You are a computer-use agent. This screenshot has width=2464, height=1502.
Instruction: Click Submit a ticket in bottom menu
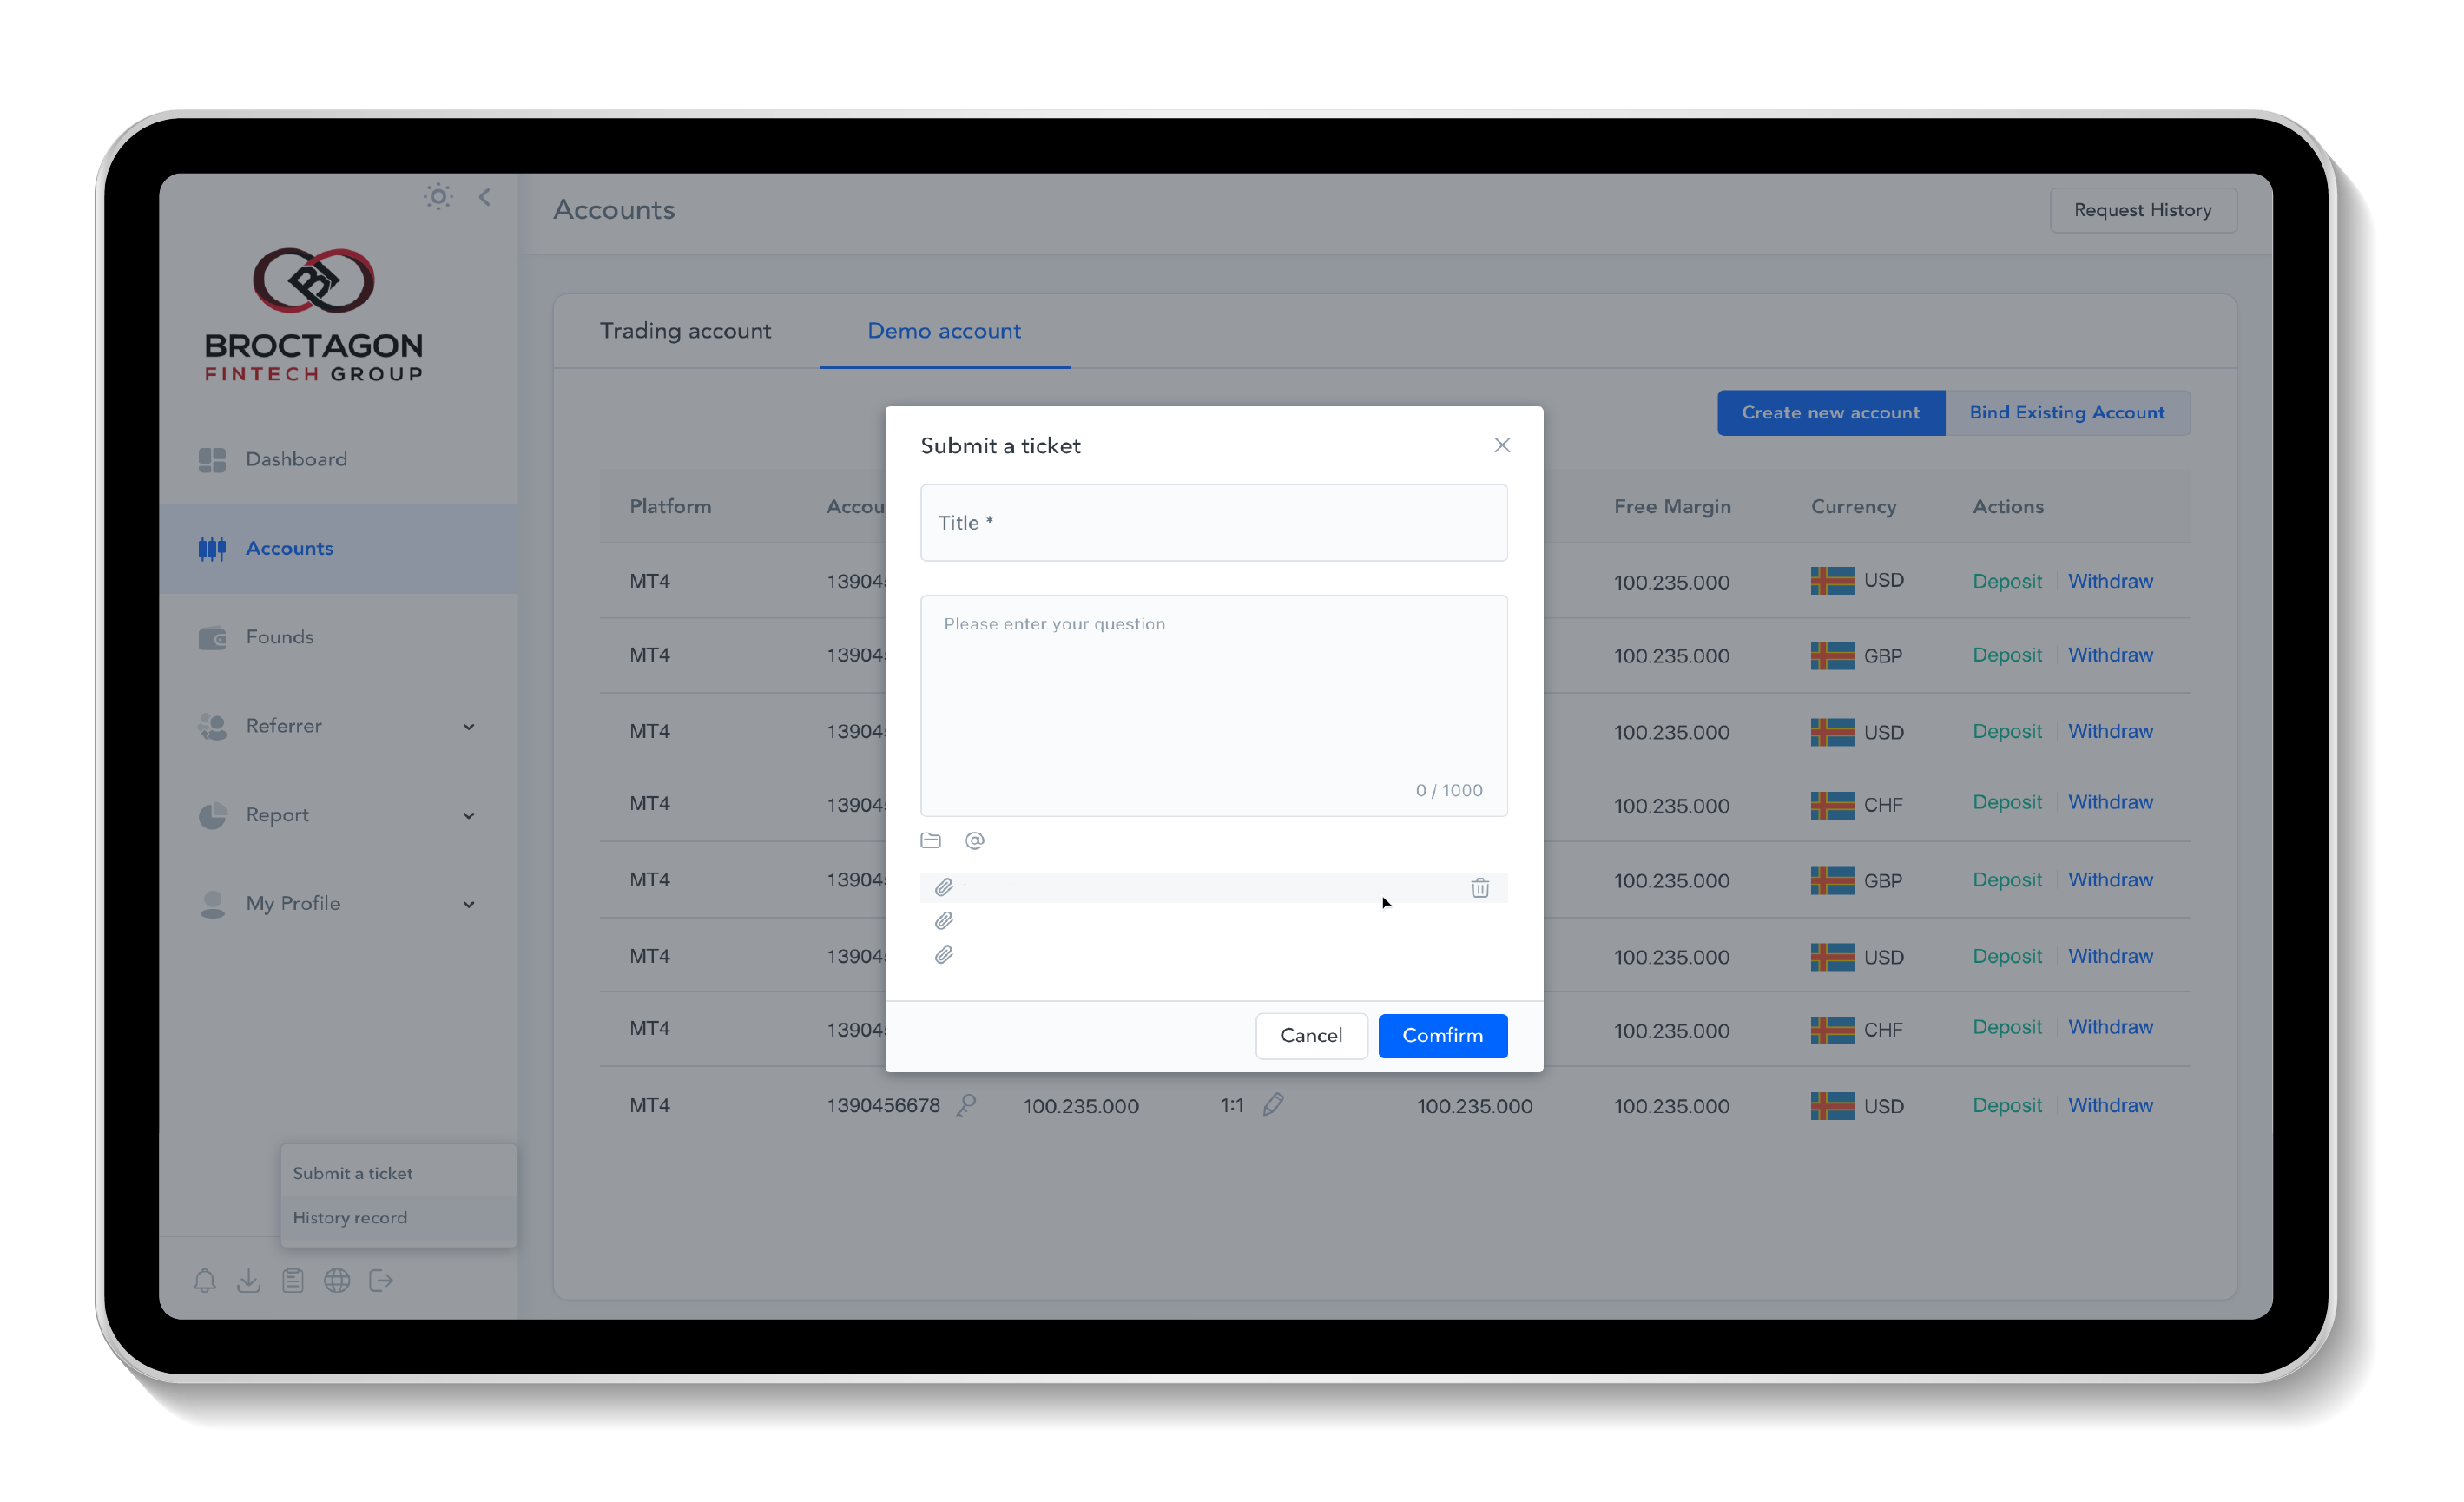pyautogui.click(x=352, y=1171)
